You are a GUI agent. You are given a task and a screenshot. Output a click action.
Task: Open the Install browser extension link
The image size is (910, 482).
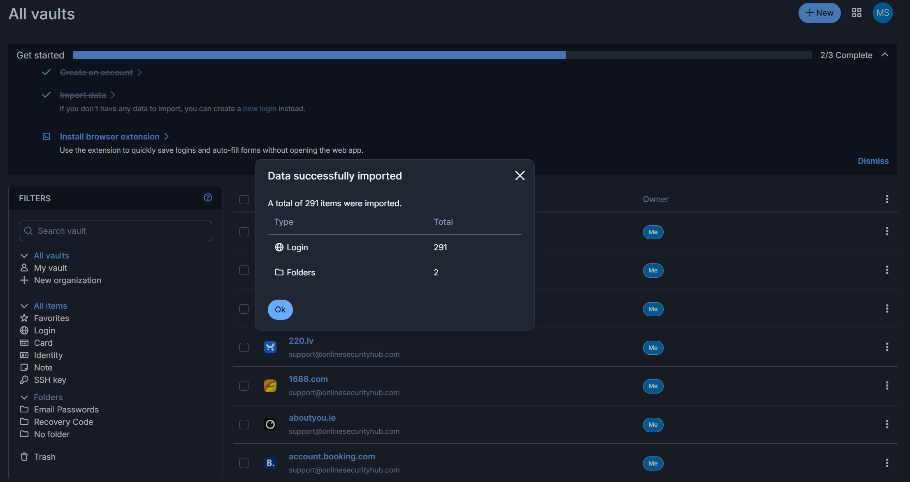[x=109, y=136]
